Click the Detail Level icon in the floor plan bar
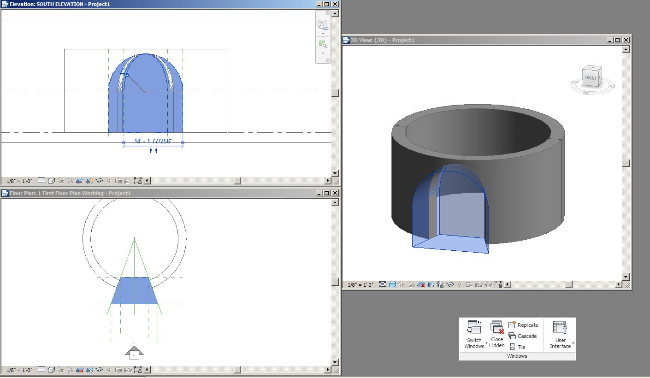Viewport: 650px width, 378px height. (x=42, y=369)
